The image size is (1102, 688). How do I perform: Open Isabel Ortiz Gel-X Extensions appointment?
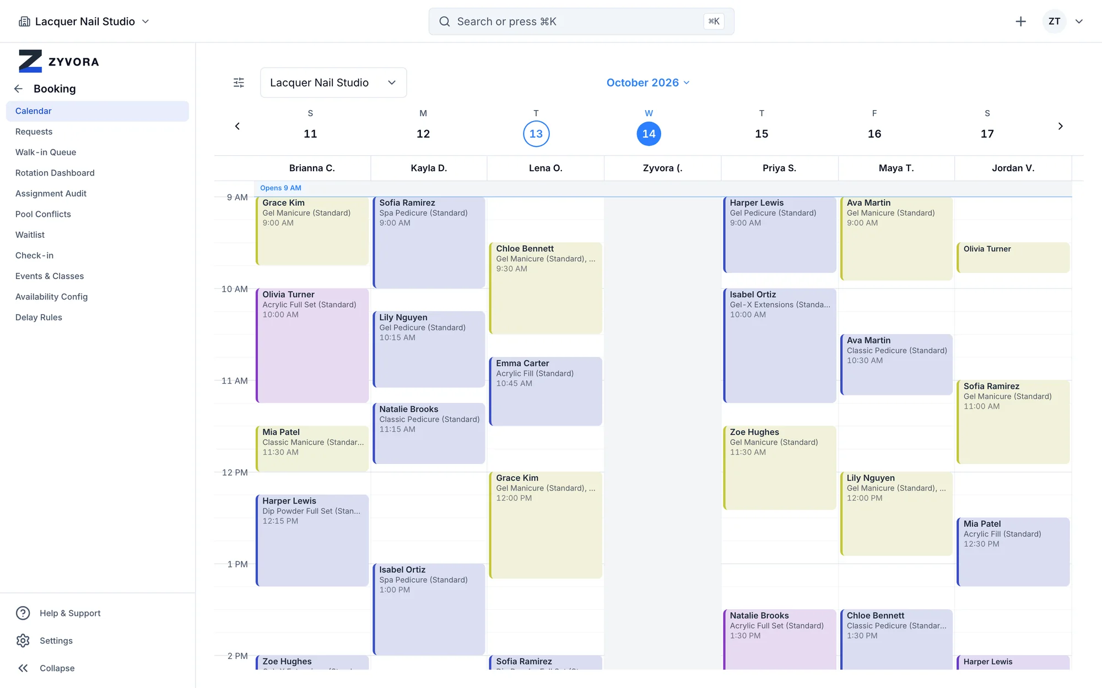pyautogui.click(x=779, y=346)
